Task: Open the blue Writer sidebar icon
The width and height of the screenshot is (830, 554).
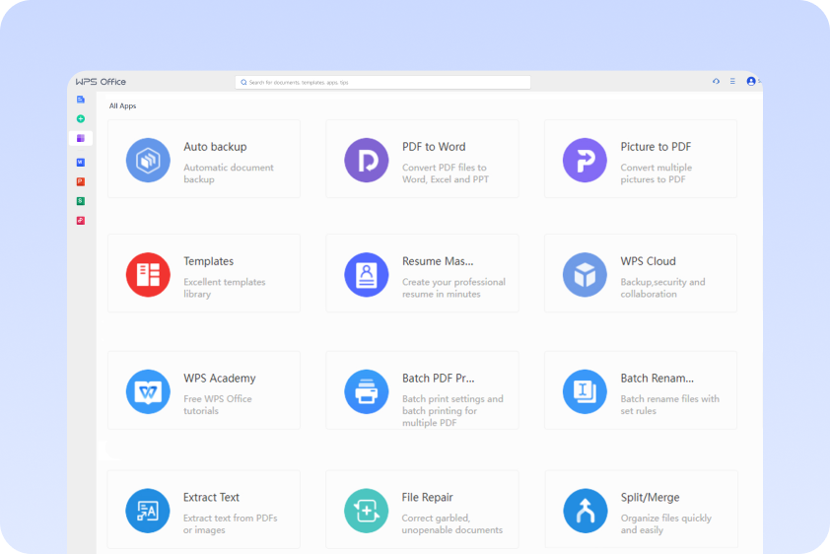Action: tap(81, 163)
